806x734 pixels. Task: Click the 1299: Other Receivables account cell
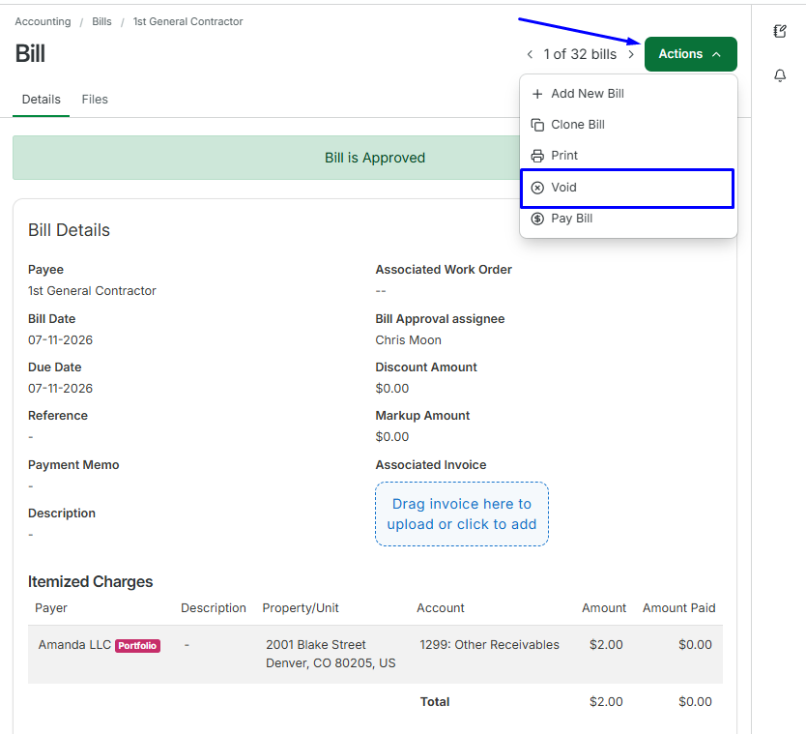(x=489, y=644)
